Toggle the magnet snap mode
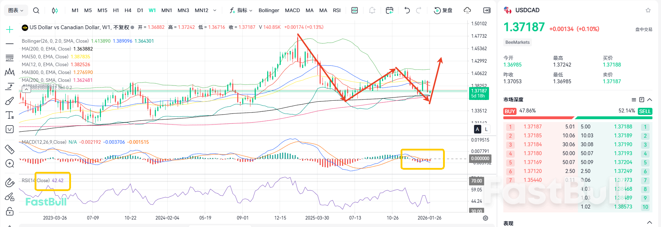661x227 pixels. click(10, 183)
